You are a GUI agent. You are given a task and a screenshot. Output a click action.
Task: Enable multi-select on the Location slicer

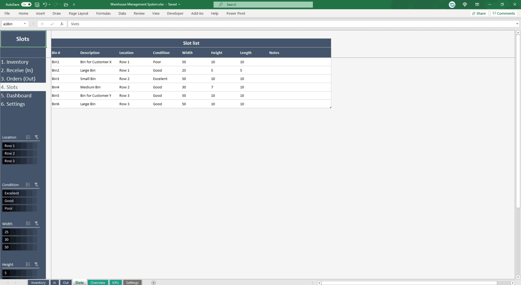pyautogui.click(x=28, y=137)
